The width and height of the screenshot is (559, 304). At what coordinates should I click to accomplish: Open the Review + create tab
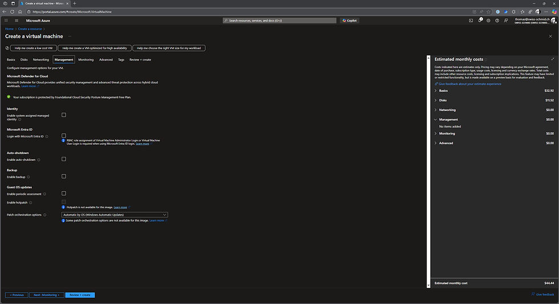(140, 60)
